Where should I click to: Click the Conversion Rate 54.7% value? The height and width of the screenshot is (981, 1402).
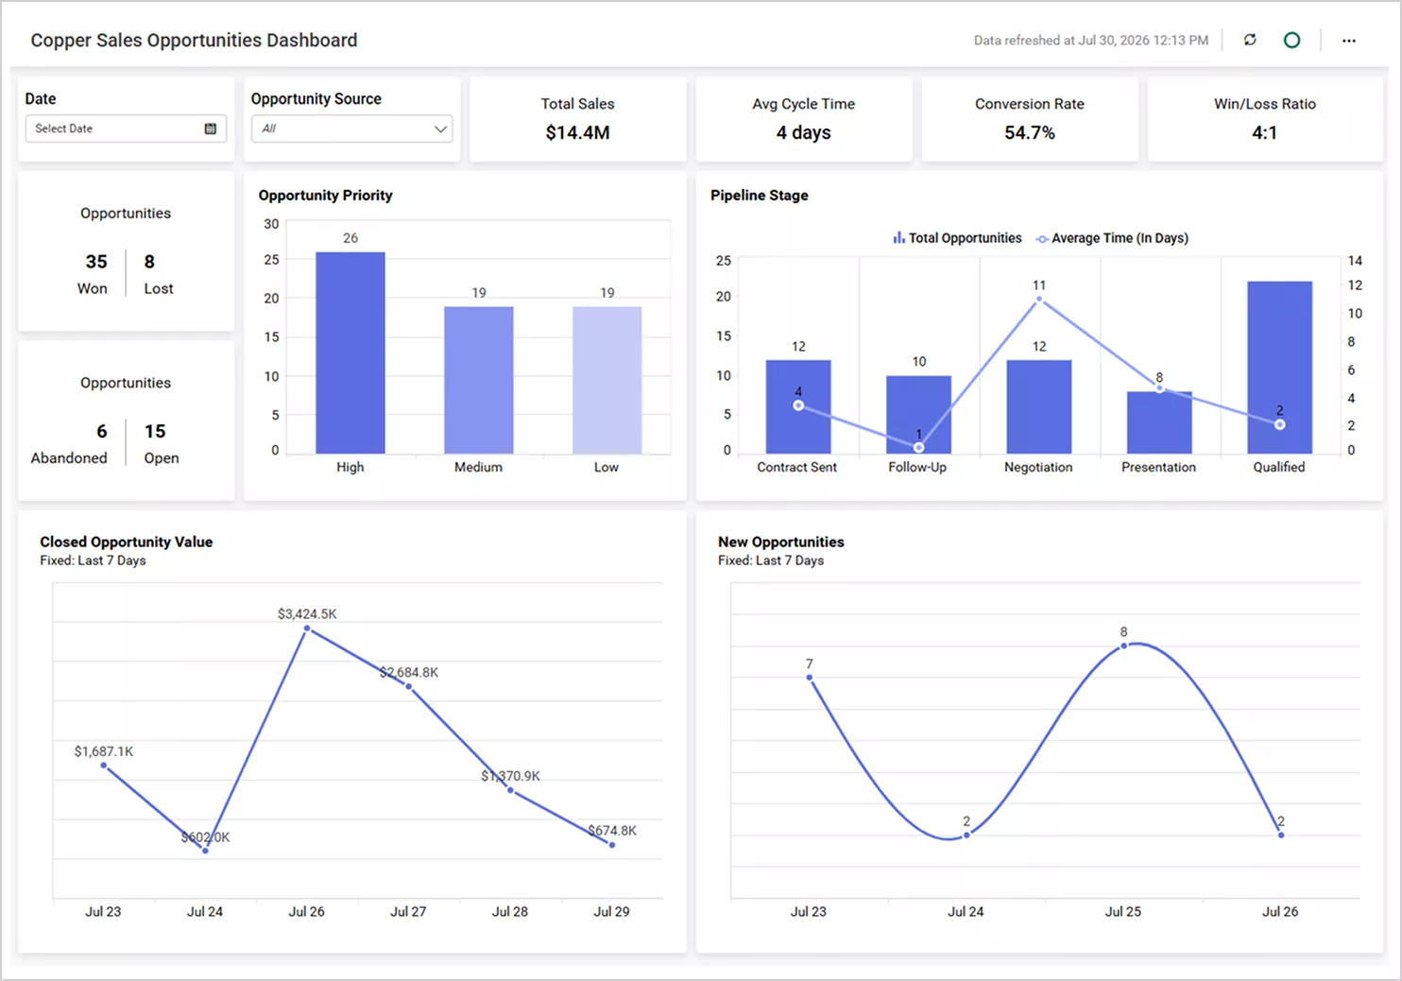[x=1030, y=133]
